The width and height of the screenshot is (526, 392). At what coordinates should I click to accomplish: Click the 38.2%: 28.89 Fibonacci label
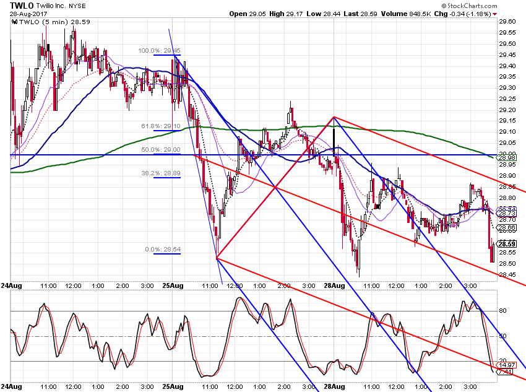(x=161, y=173)
